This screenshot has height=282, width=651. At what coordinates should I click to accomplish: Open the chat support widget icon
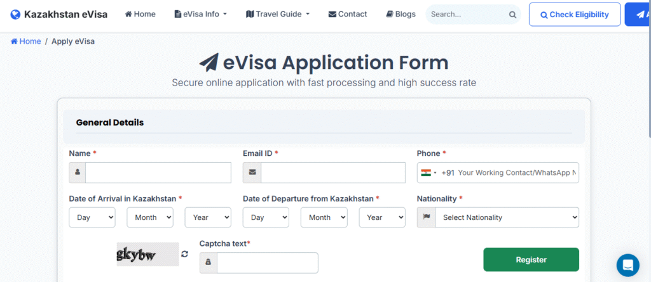[627, 265]
